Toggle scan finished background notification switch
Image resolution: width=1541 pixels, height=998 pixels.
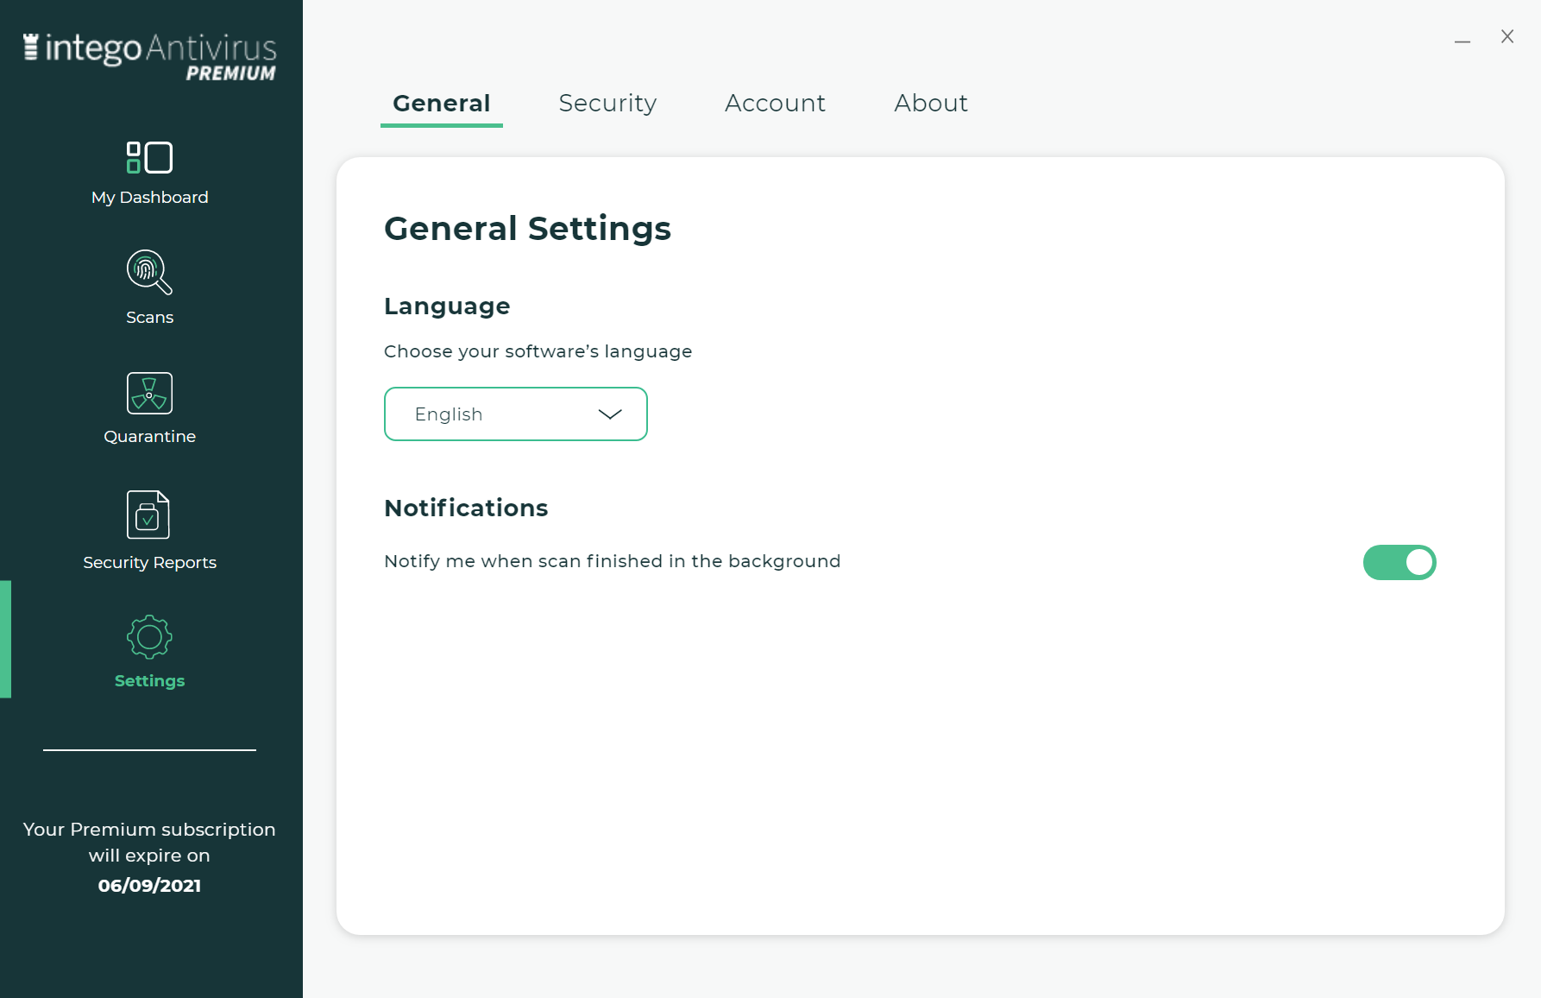pyautogui.click(x=1399, y=562)
